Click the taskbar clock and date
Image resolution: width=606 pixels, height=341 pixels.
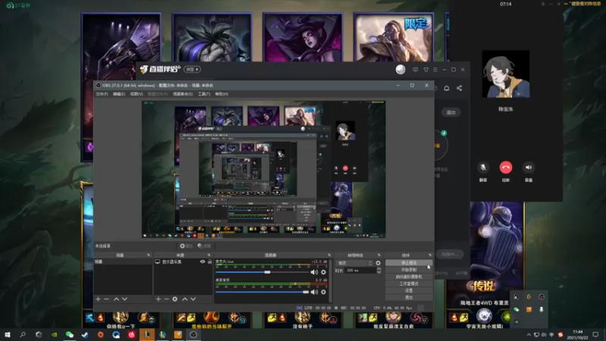tap(578, 335)
